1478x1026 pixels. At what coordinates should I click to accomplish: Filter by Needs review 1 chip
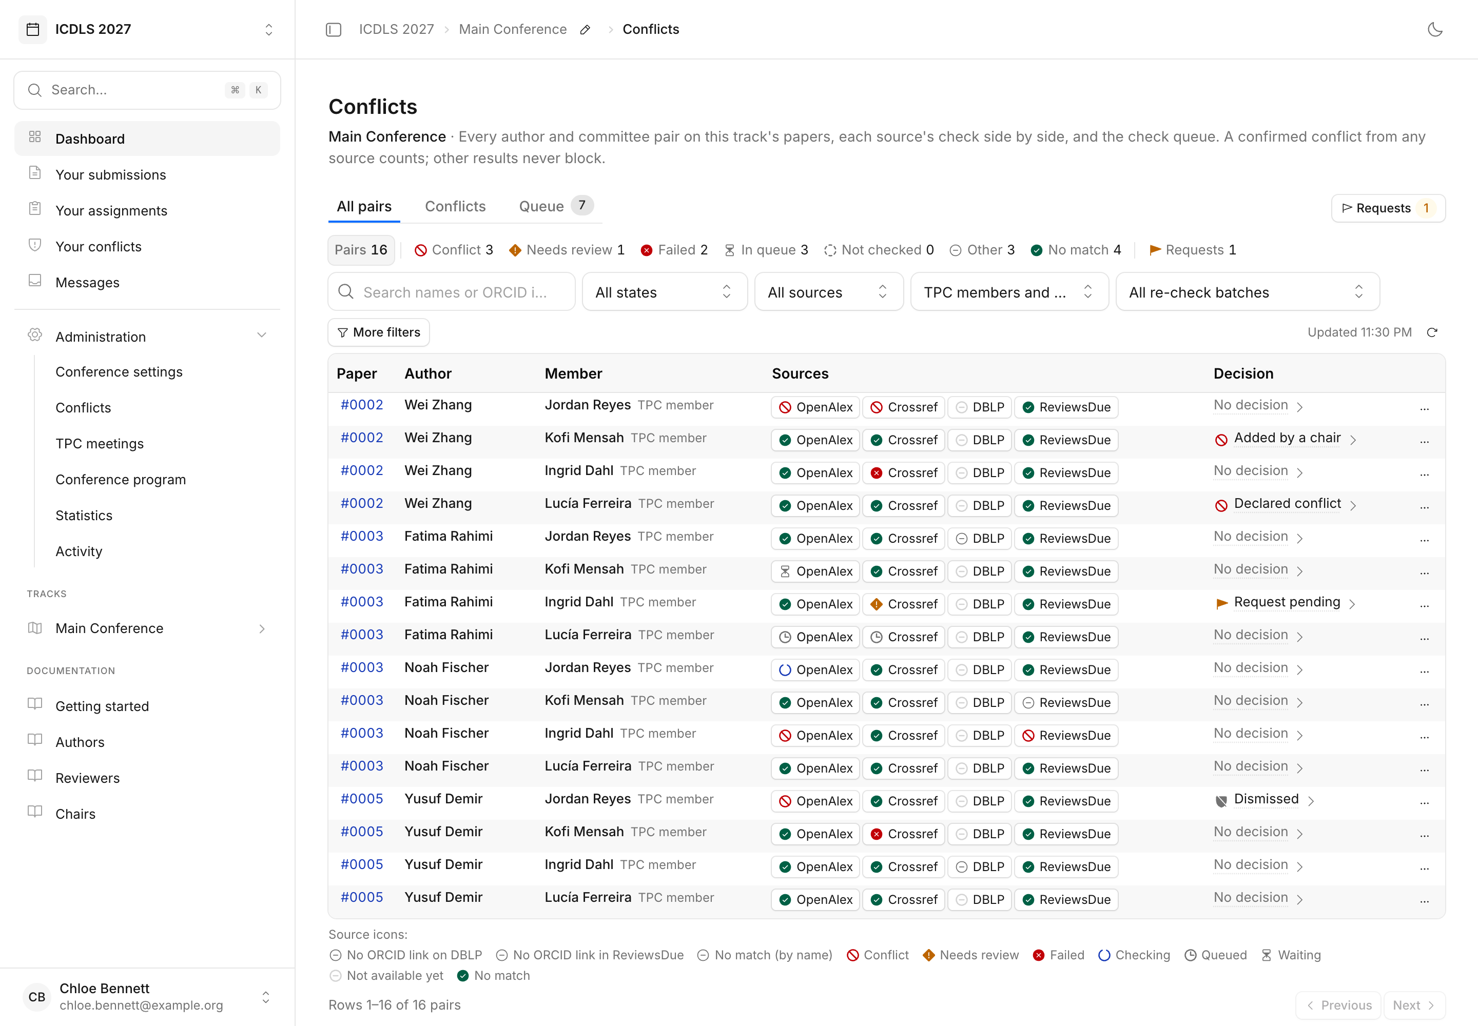pyautogui.click(x=567, y=250)
